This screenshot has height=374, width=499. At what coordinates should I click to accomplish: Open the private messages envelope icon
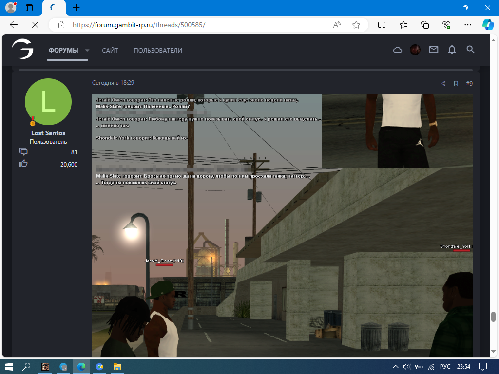coord(434,50)
